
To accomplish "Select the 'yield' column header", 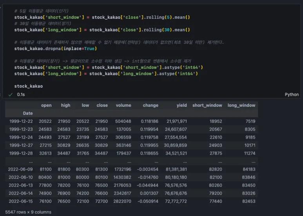I will point(181,105).
